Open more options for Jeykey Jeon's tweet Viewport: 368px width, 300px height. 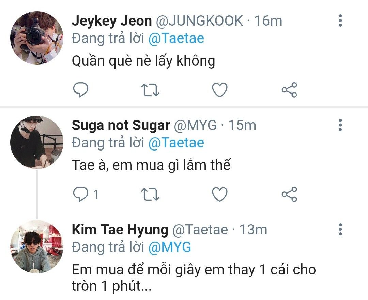pos(340,21)
